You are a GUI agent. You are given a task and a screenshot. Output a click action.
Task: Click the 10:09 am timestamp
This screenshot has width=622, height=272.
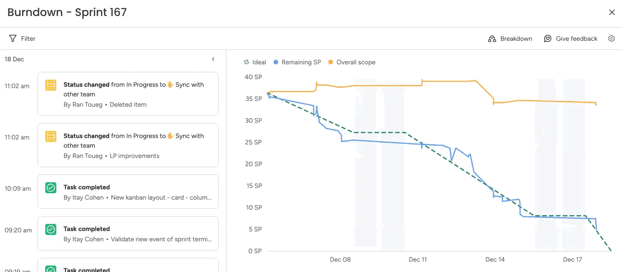(x=18, y=188)
